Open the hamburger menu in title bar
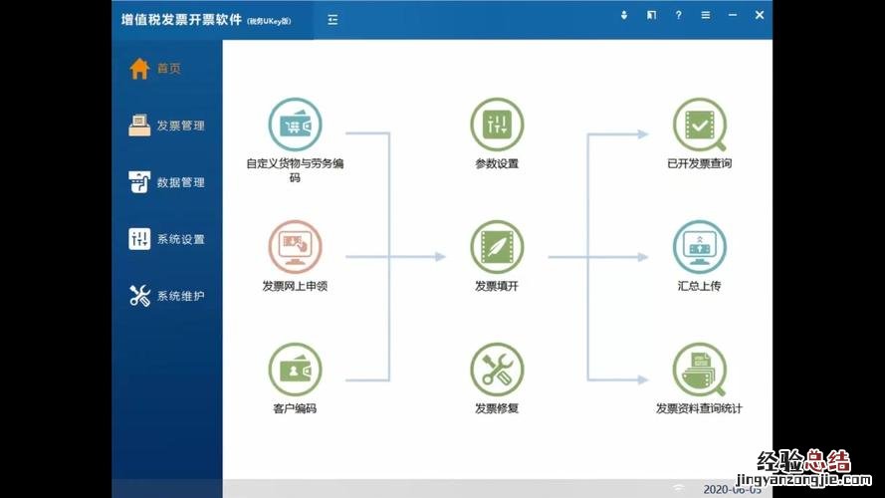The image size is (885, 498). (x=706, y=15)
